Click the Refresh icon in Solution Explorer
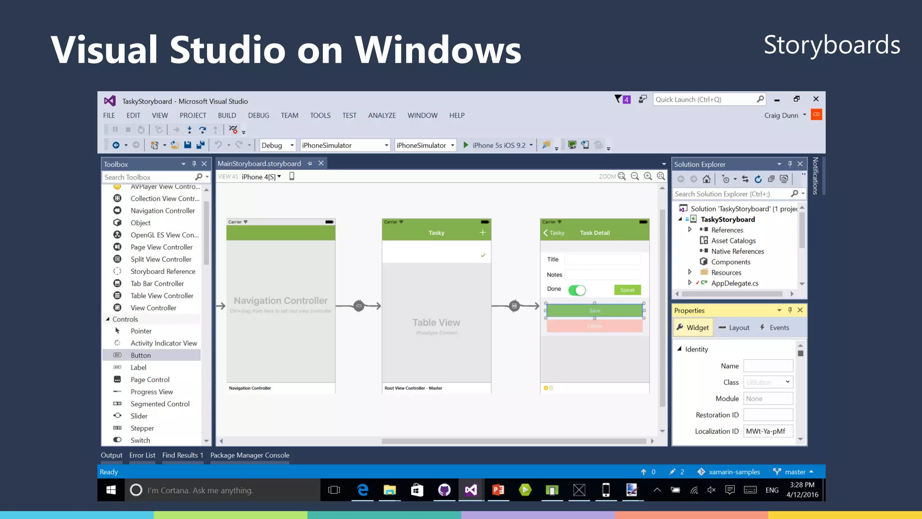Screen dimensions: 922x519 click(758, 179)
